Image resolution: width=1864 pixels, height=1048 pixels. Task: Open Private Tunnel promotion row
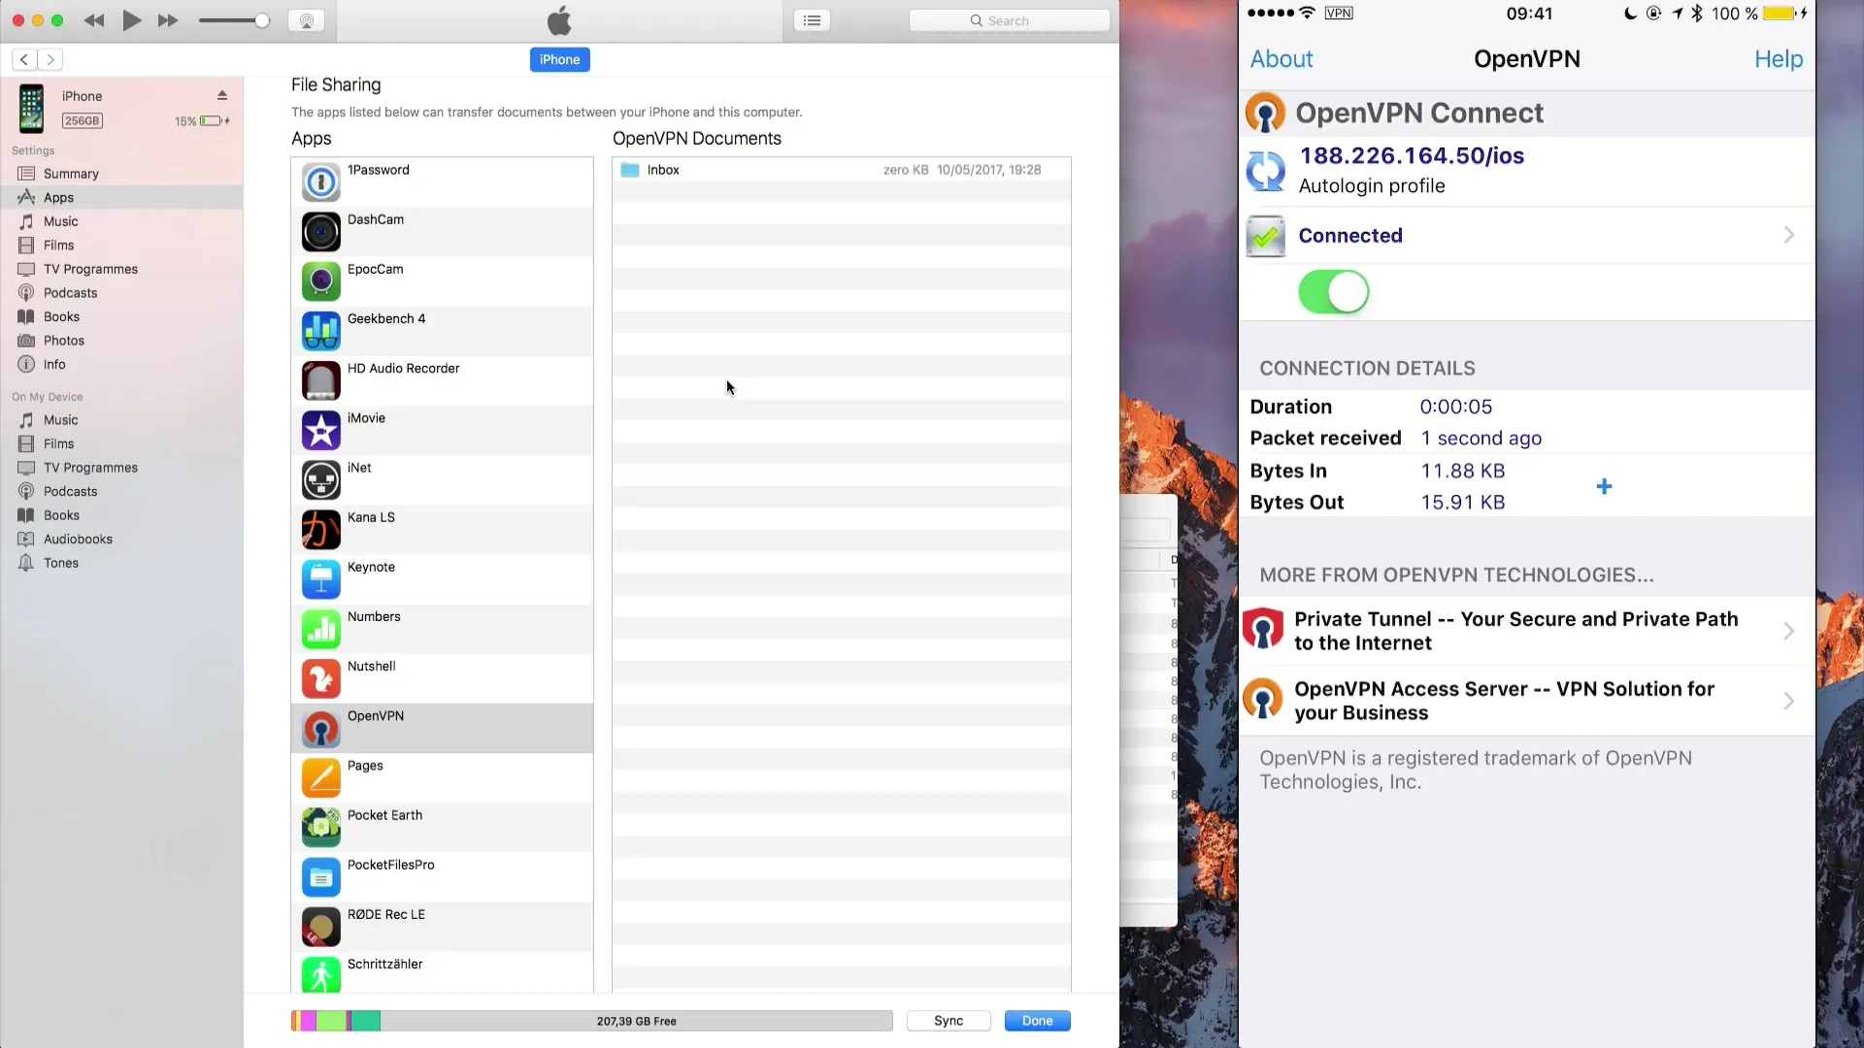(1526, 631)
